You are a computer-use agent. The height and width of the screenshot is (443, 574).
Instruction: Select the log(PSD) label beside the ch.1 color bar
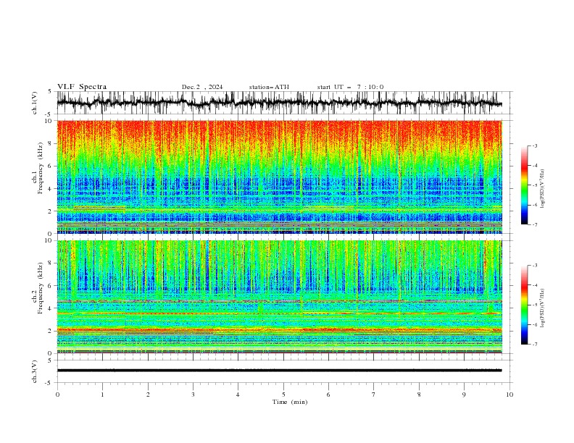[542, 189]
